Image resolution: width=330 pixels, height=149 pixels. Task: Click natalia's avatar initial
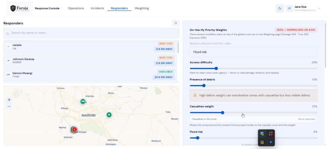(9, 47)
